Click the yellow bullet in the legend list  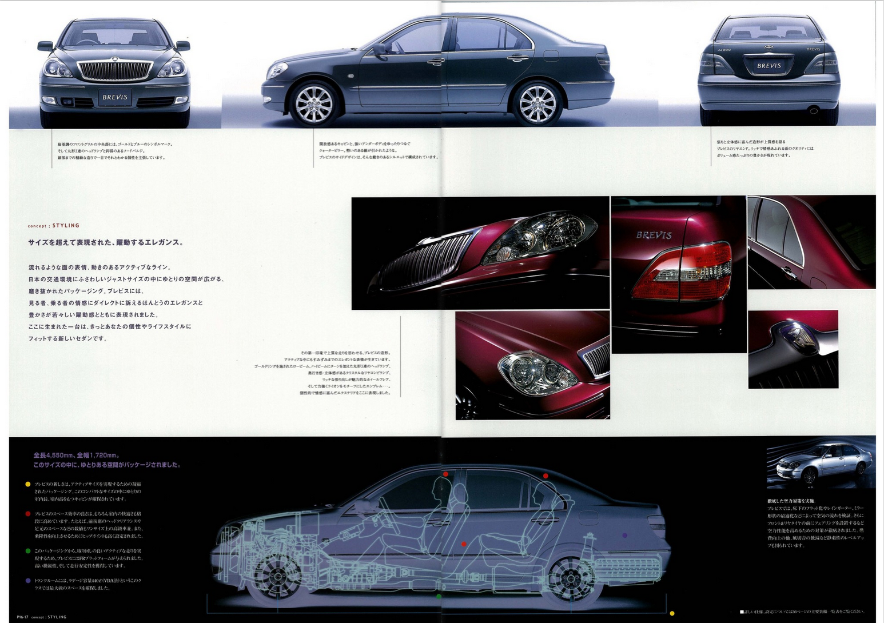click(27, 484)
